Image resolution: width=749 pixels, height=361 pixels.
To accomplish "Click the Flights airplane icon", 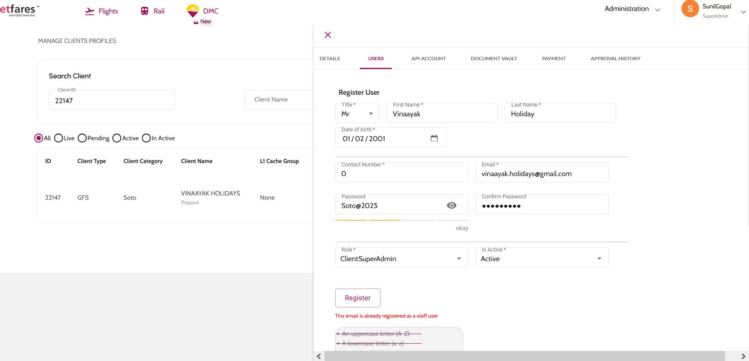I will 90,11.
